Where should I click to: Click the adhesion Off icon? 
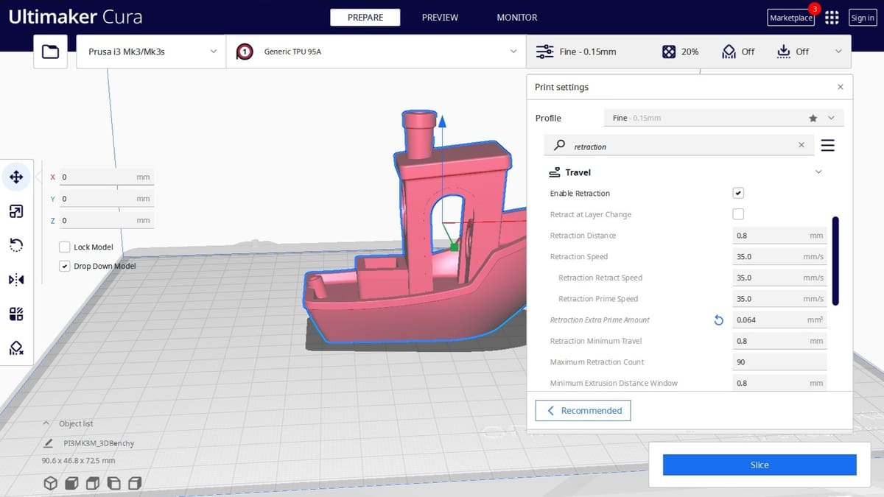click(x=783, y=52)
